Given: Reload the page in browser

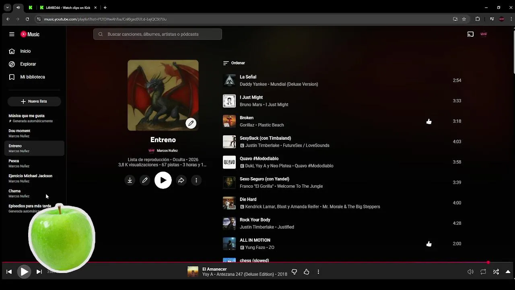Looking at the screenshot, I should pyautogui.click(x=27, y=19).
